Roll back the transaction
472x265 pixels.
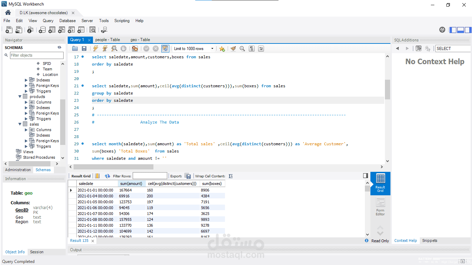tap(155, 49)
